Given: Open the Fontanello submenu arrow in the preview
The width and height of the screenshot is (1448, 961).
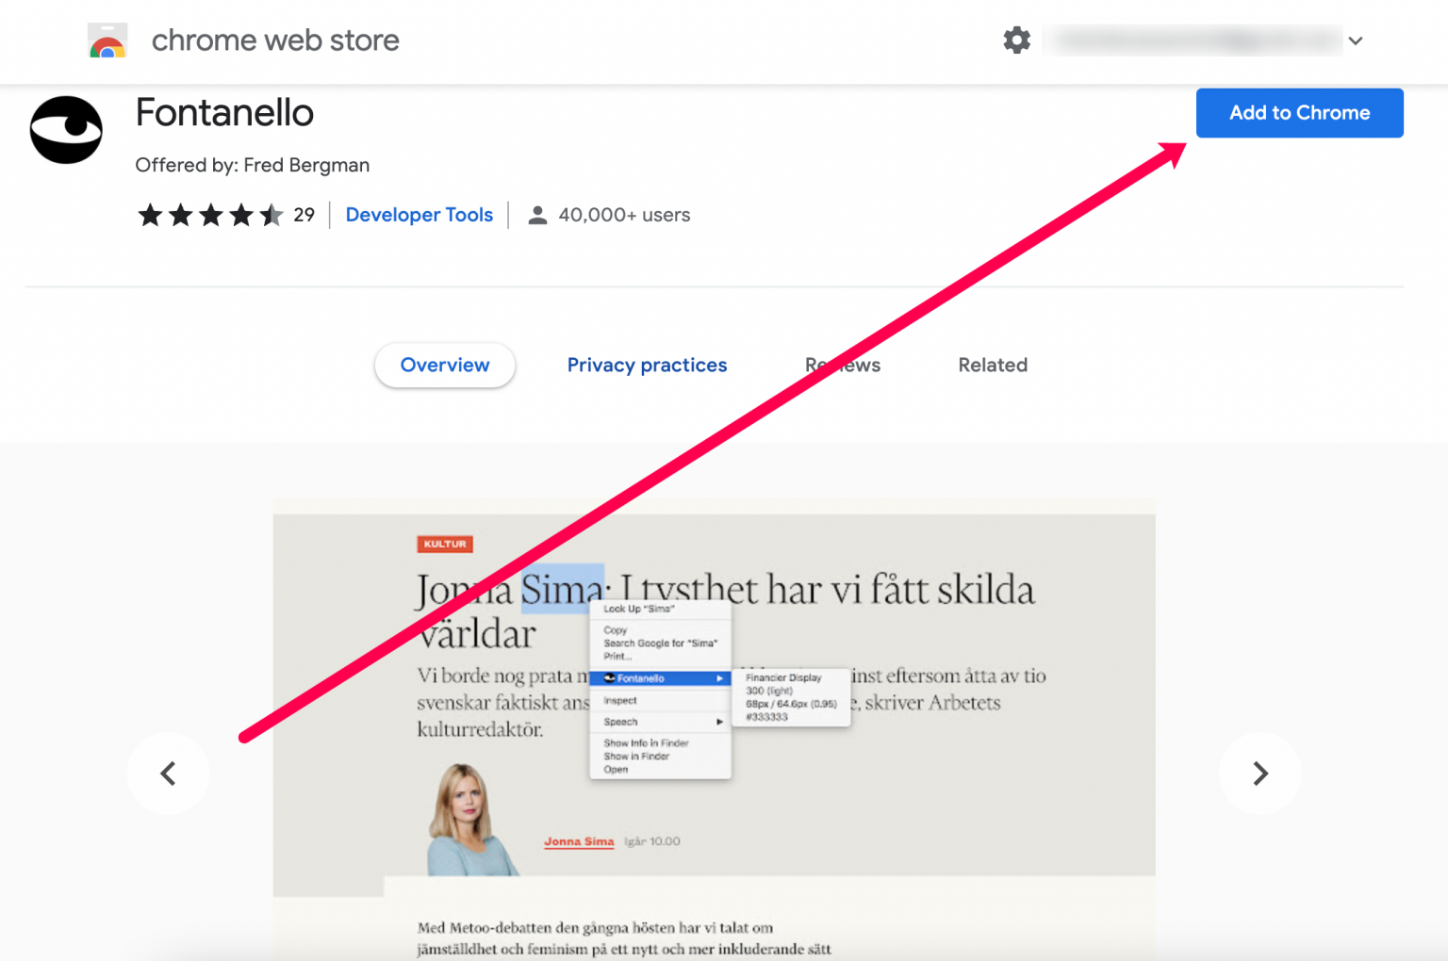Looking at the screenshot, I should [x=721, y=677].
